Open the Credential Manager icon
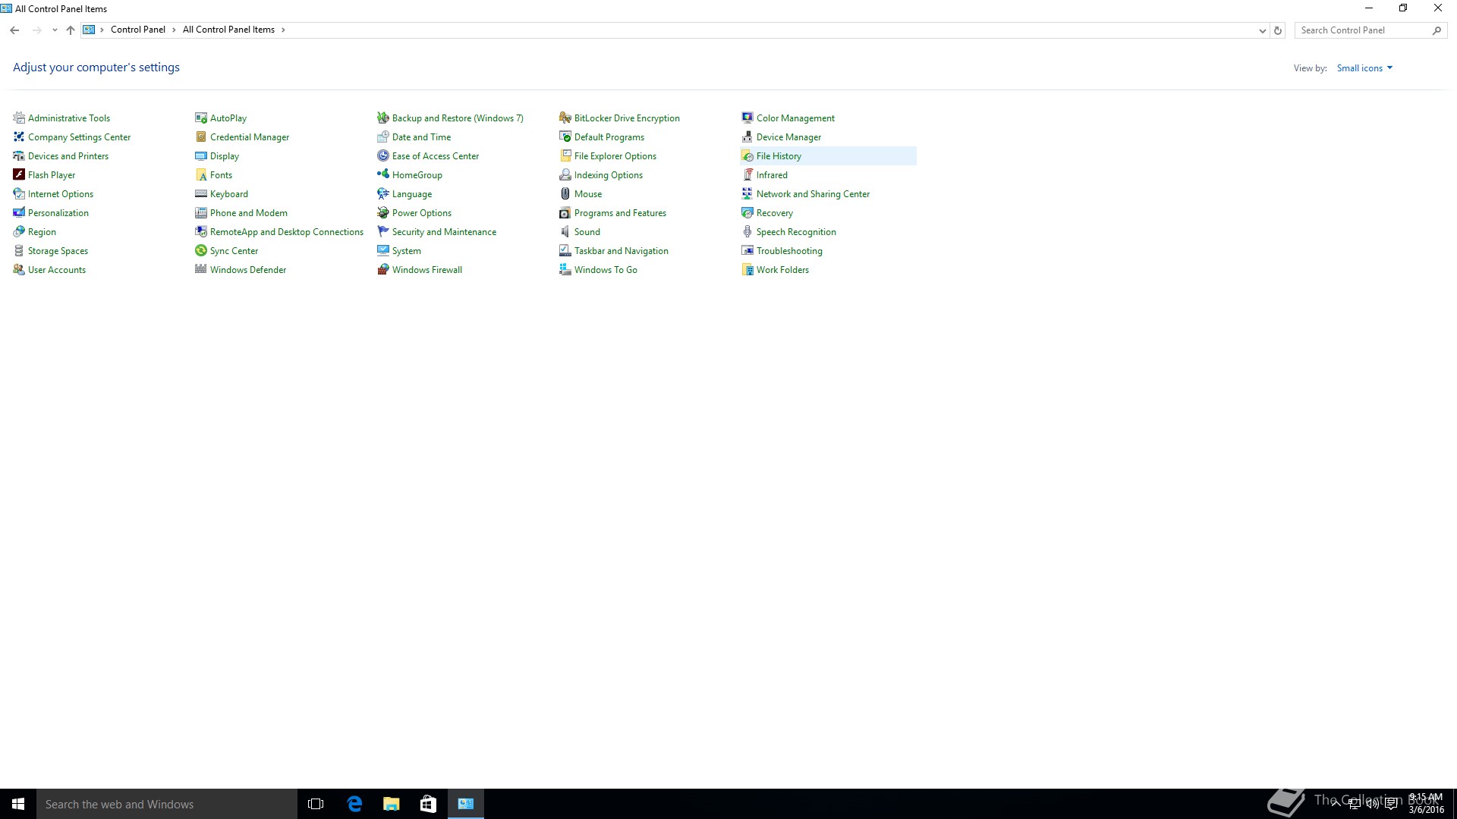The image size is (1457, 819). (x=201, y=136)
